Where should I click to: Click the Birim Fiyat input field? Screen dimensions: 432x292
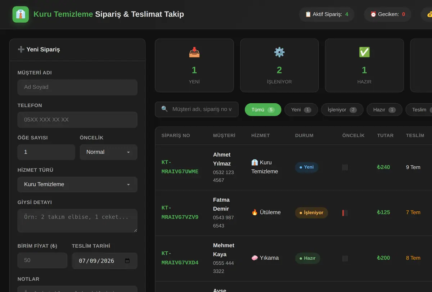coord(42,260)
